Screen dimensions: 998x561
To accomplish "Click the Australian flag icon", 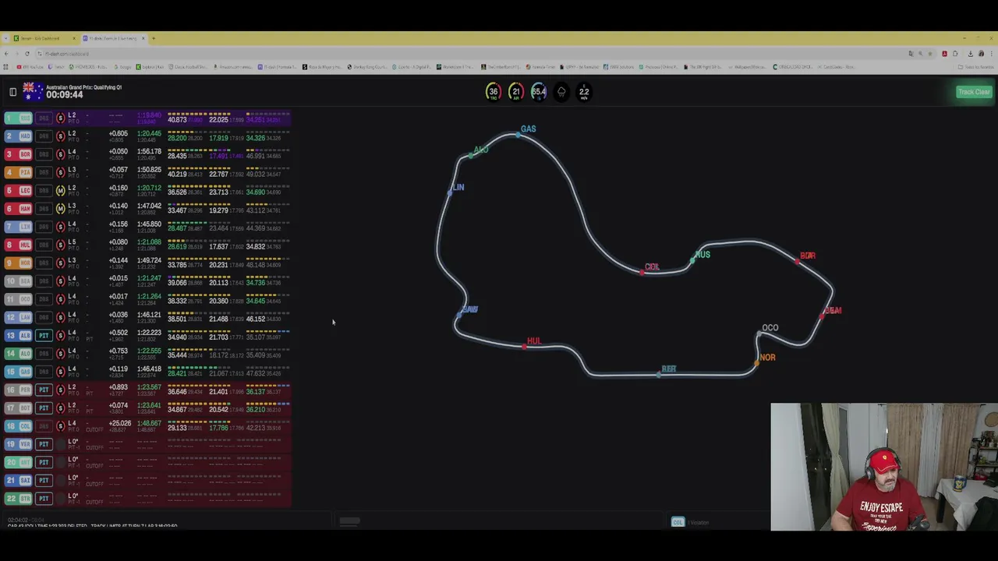I will (33, 91).
